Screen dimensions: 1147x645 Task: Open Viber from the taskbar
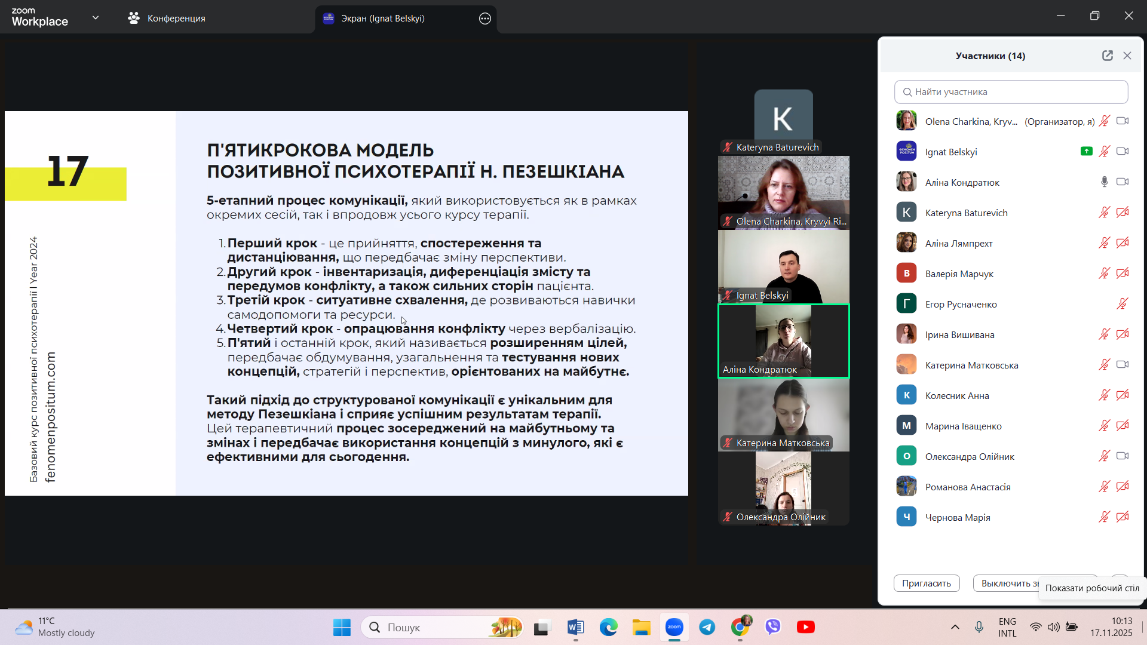[773, 627]
